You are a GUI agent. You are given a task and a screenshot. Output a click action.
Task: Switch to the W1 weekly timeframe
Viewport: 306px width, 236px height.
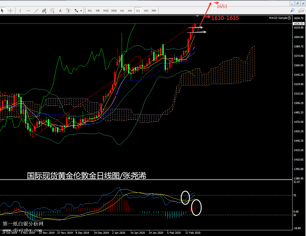[146, 11]
